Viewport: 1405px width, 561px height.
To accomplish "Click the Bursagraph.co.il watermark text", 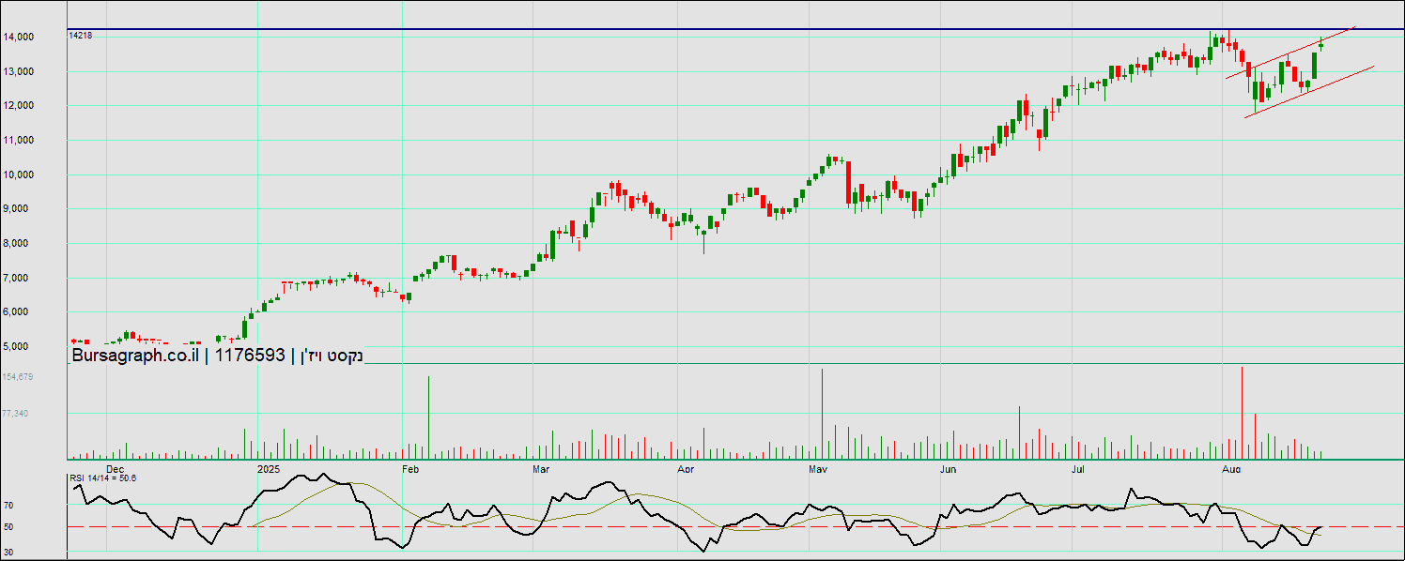I will click(131, 356).
